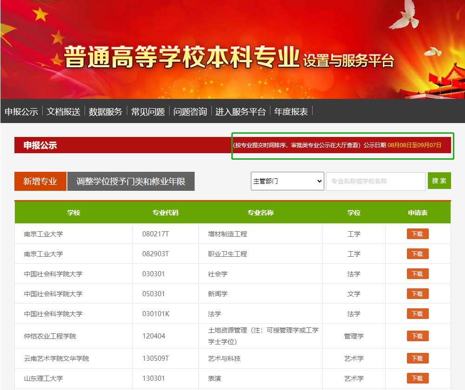The width and height of the screenshot is (465, 390).
Task: Click 下载 for the 社会学 row
Action: point(417,274)
